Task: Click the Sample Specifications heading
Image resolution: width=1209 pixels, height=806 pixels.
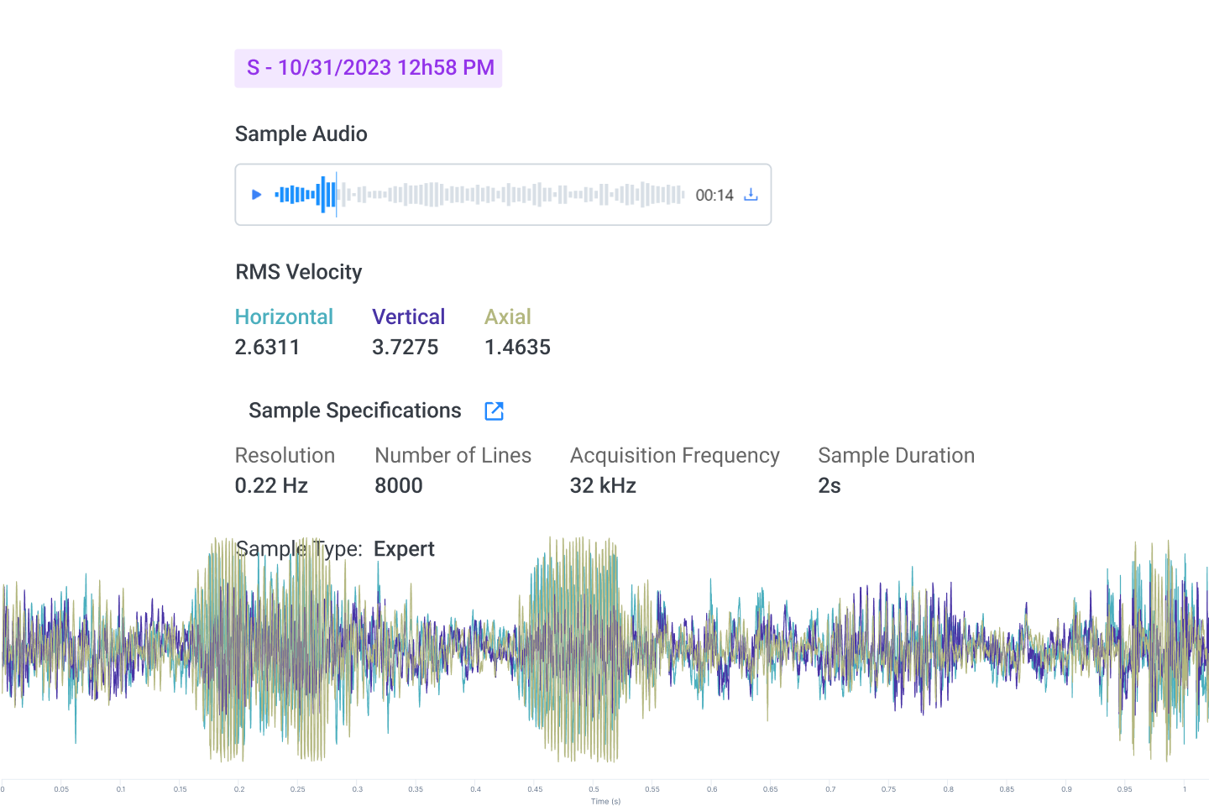Action: (x=354, y=411)
